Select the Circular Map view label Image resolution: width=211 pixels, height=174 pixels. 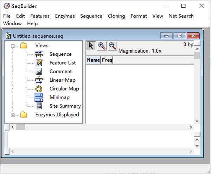tap(64, 89)
